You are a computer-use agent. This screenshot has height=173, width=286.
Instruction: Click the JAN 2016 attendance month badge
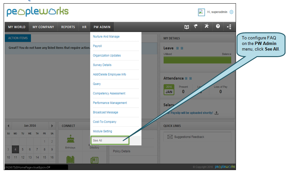click(169, 90)
